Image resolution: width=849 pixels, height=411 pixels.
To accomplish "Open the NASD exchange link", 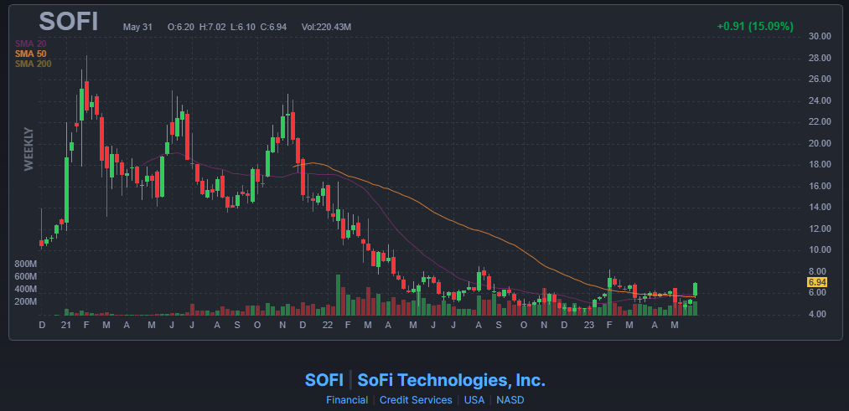I will tap(510, 400).
